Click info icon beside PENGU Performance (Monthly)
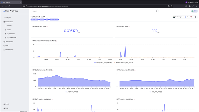The height and width of the screenshot is (112, 199). coord(53,70)
